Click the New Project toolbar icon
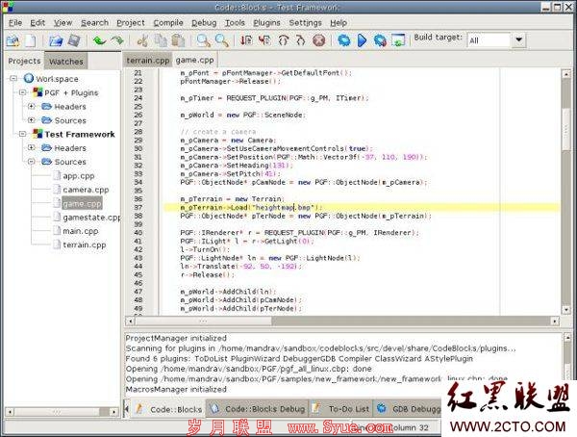The height and width of the screenshot is (437, 577). pos(13,40)
